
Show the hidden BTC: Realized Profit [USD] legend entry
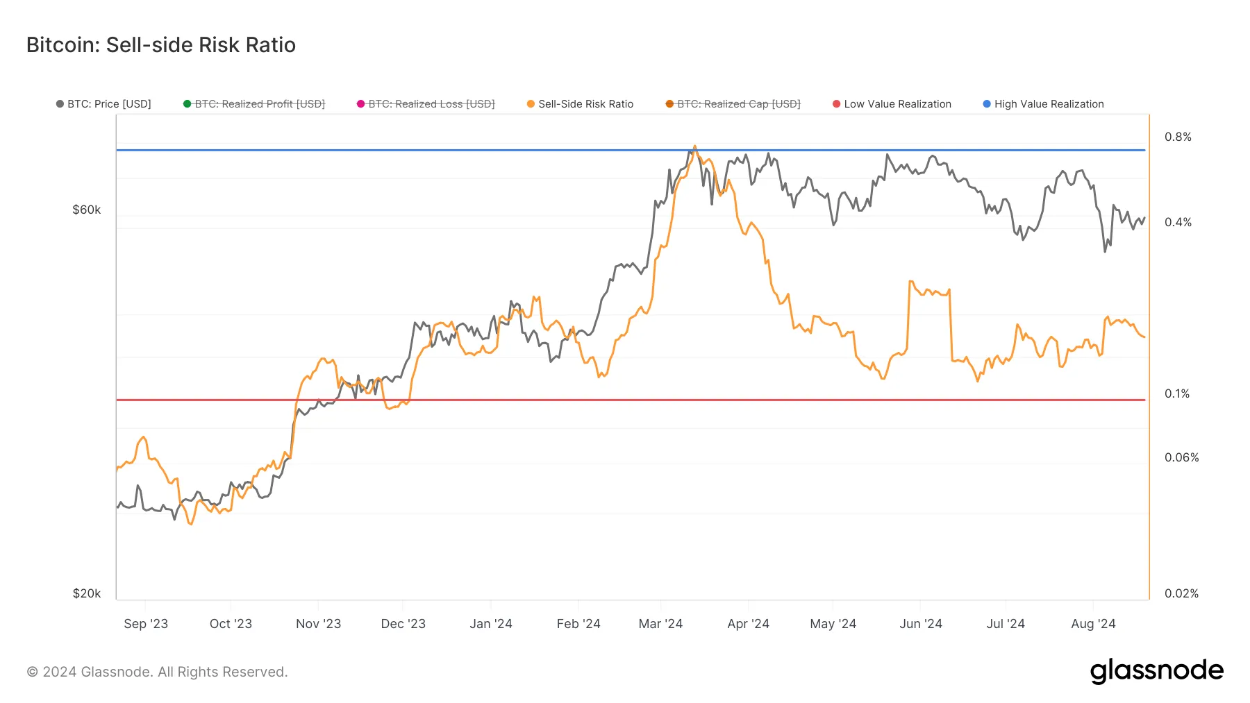pyautogui.click(x=259, y=104)
